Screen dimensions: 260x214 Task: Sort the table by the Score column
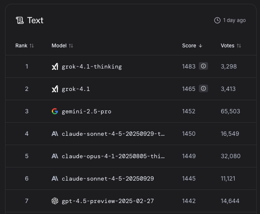point(192,46)
